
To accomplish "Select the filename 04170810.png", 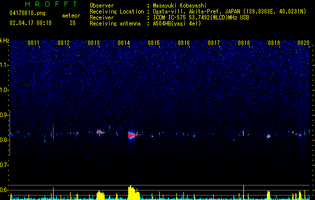I will click(x=28, y=13).
